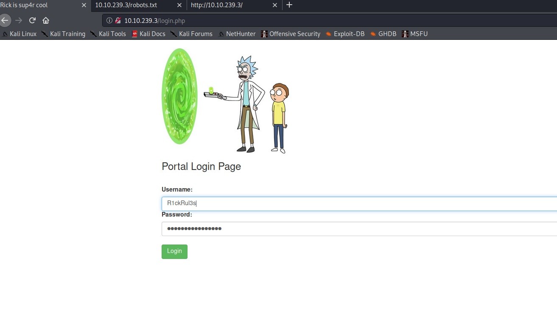Viewport: 557px width, 331px height.
Task: Close the http://10.10.239.3/ tab
Action: 275,5
